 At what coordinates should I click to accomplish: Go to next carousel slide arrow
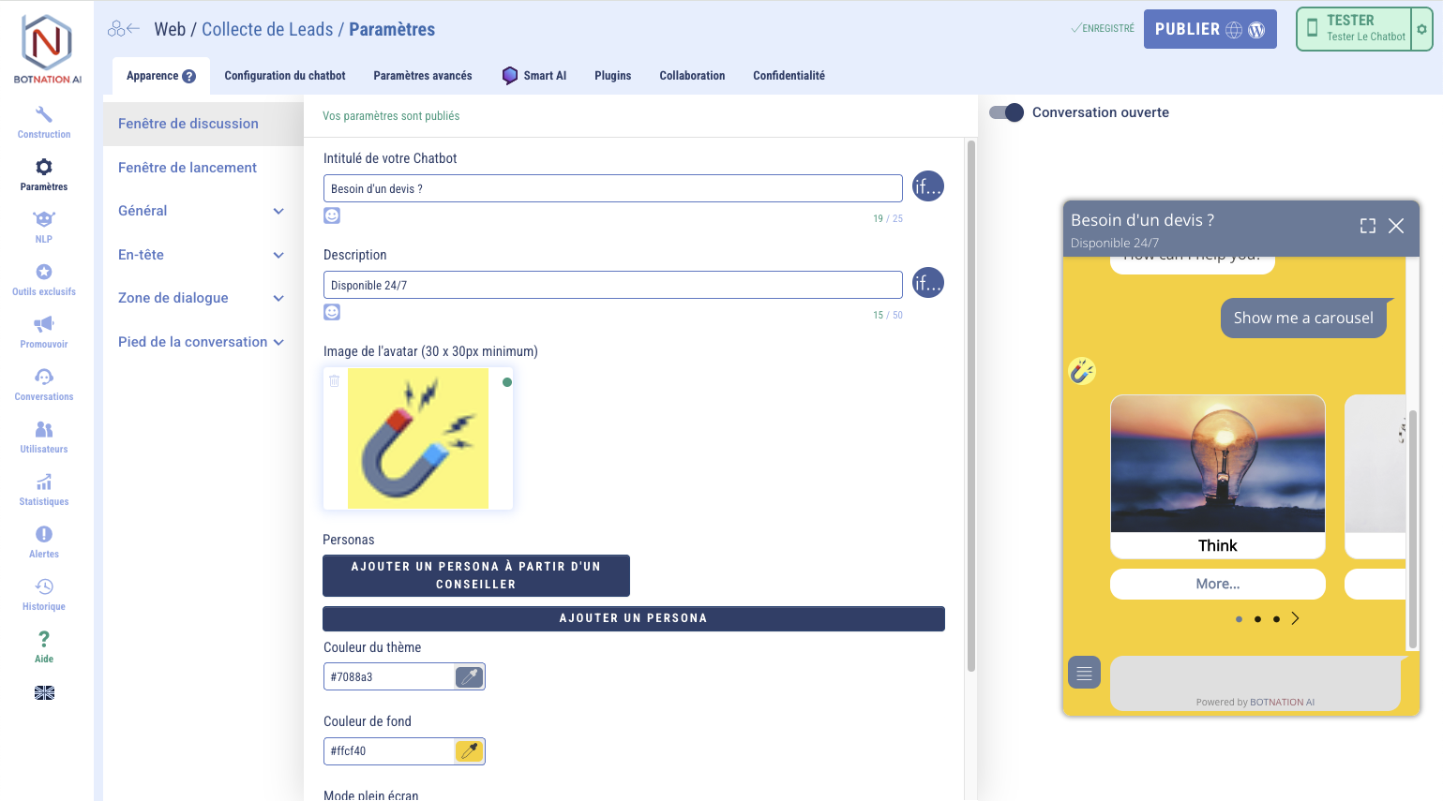click(1295, 618)
